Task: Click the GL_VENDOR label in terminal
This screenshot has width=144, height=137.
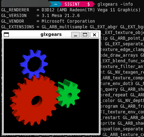Action: tap(13, 21)
